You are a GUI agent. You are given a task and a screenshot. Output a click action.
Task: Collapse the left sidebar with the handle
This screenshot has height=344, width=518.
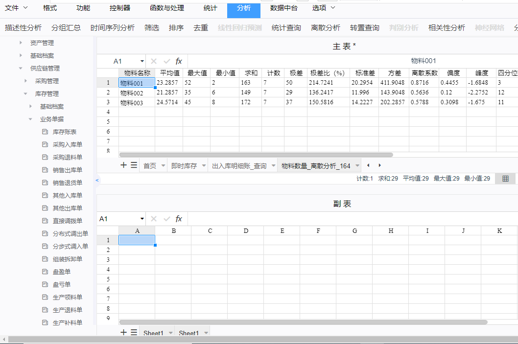97,180
